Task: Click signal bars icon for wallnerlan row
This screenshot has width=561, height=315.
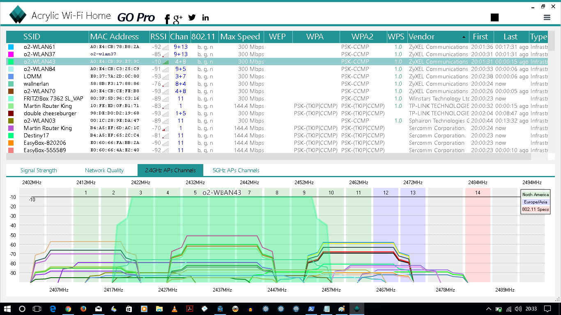Action: click(x=166, y=84)
